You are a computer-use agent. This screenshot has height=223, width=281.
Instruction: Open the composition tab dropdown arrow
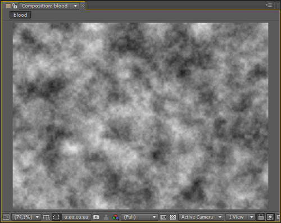pos(75,6)
